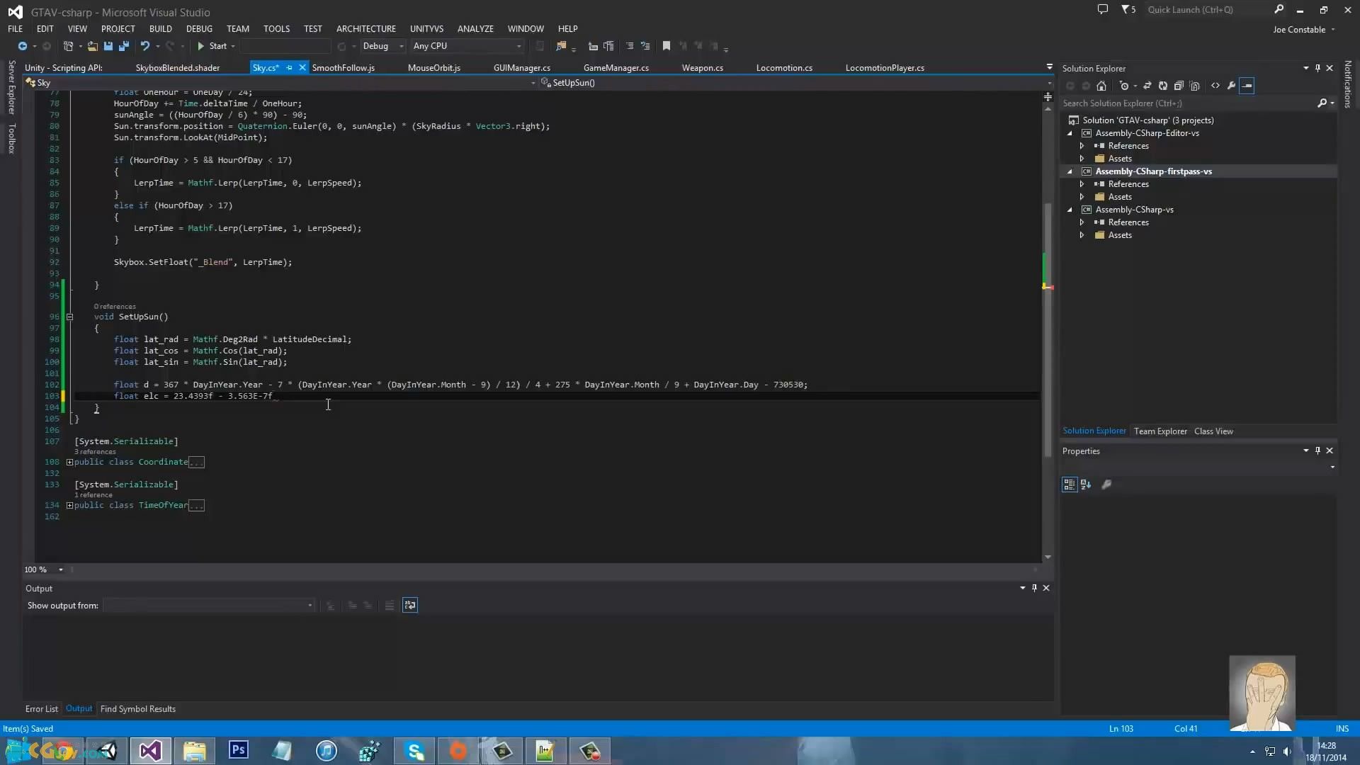The image size is (1360, 765).
Task: Open the BUILD menu
Action: tap(160, 29)
